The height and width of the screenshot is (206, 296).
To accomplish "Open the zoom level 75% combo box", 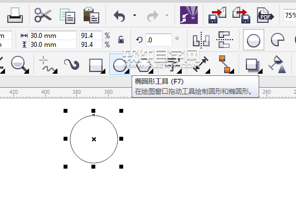I will coord(289,15).
